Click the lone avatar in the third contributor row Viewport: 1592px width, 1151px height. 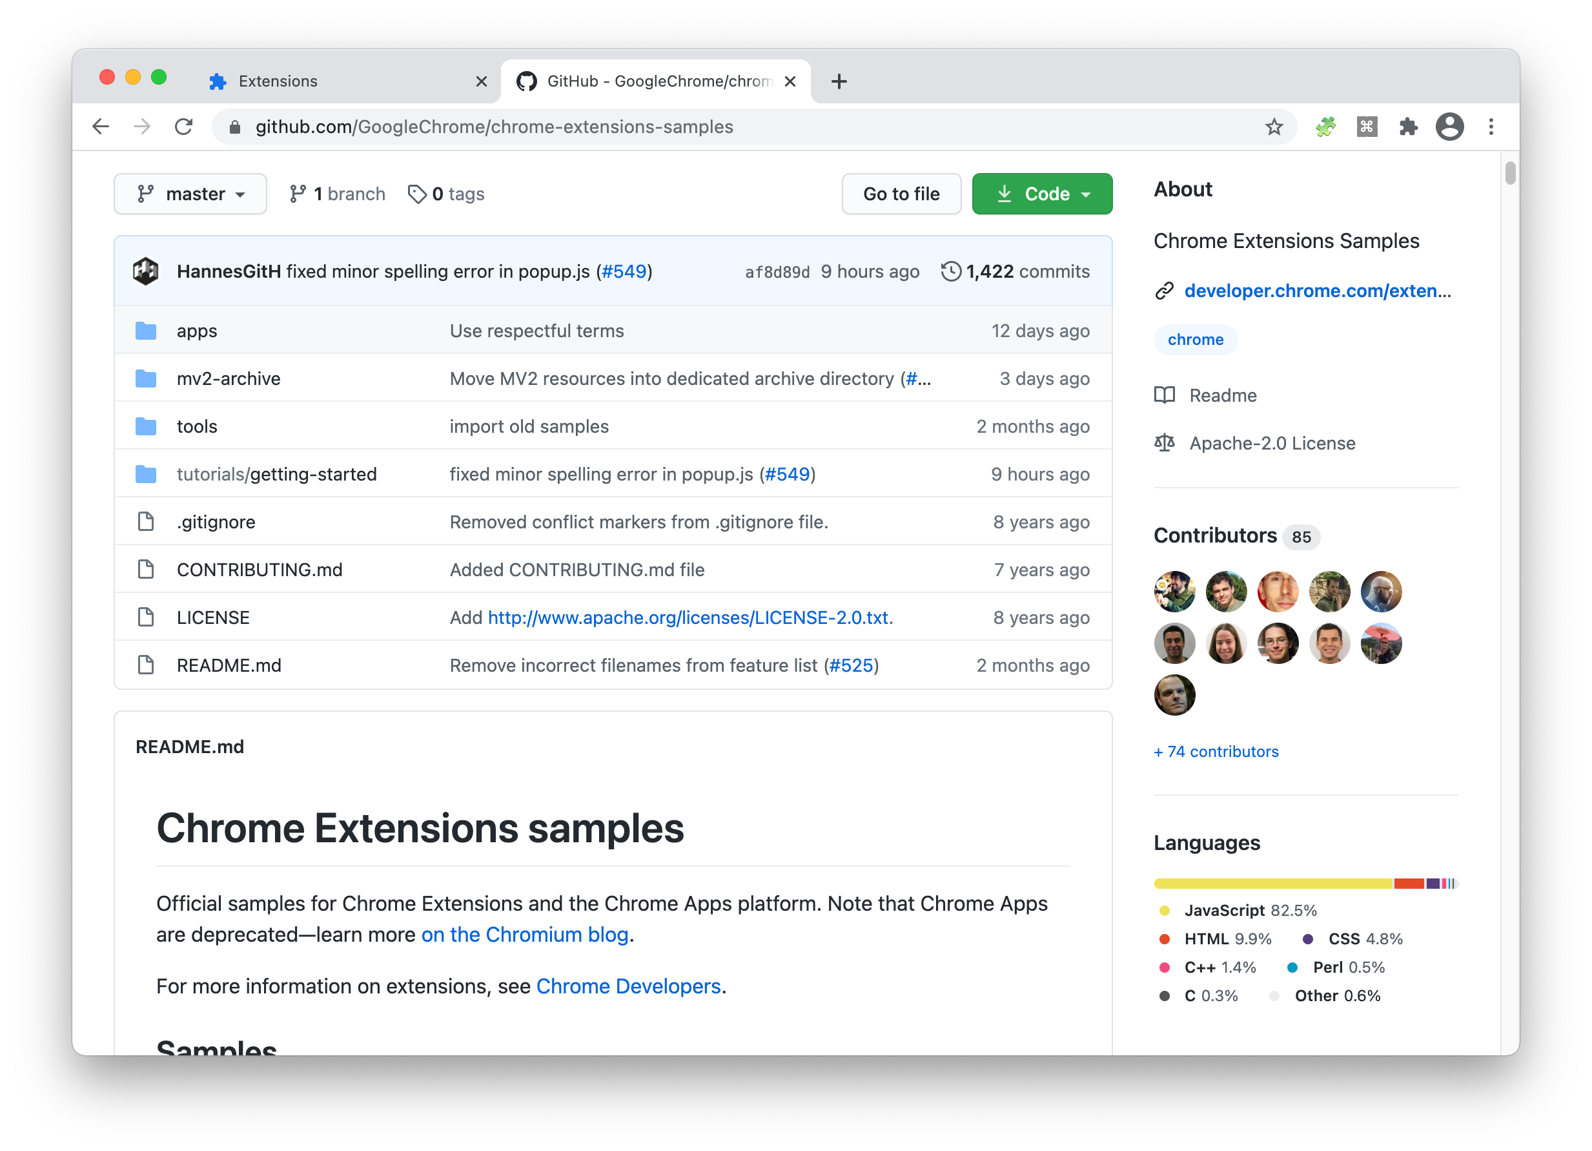(1174, 694)
